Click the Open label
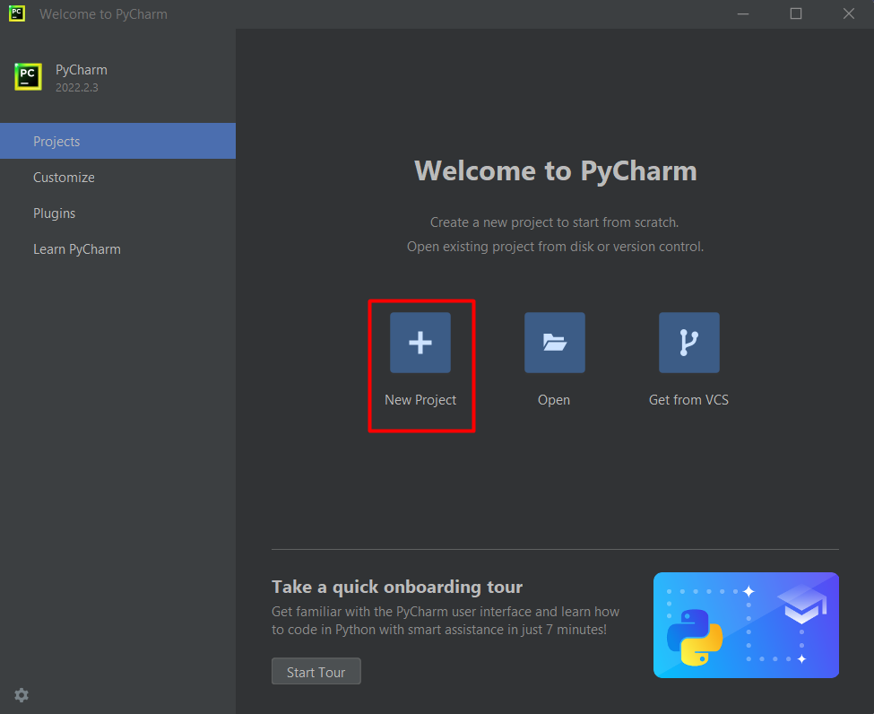Viewport: 874px width, 714px height. 554,400
